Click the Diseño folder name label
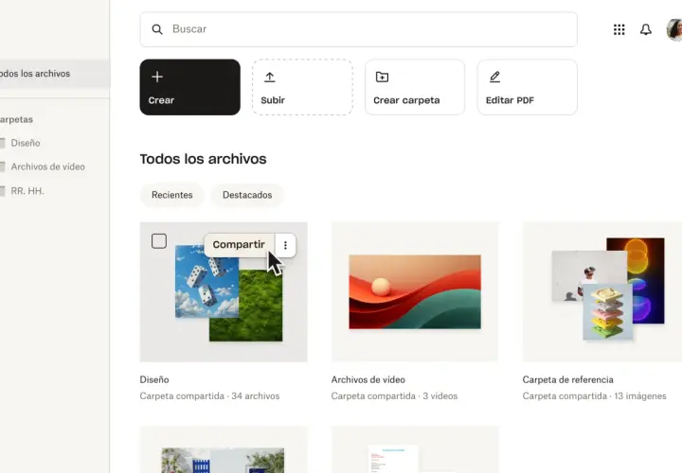 (154, 379)
